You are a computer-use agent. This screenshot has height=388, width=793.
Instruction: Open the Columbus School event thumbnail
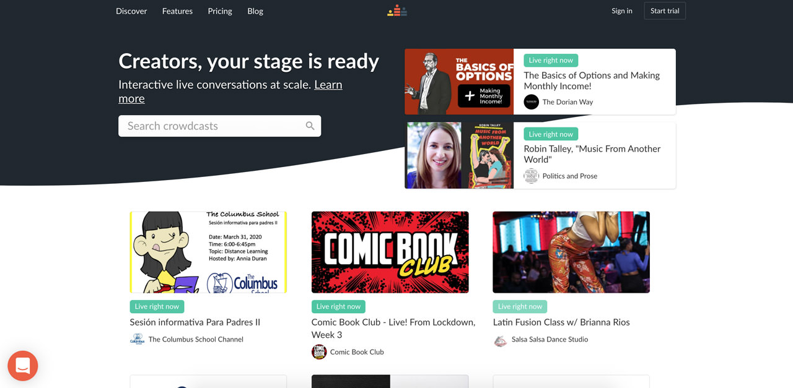click(208, 252)
